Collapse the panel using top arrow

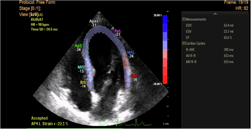tap(215, 14)
